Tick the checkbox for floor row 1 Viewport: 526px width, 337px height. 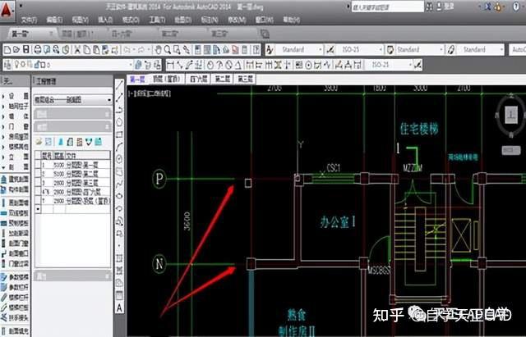[38, 165]
